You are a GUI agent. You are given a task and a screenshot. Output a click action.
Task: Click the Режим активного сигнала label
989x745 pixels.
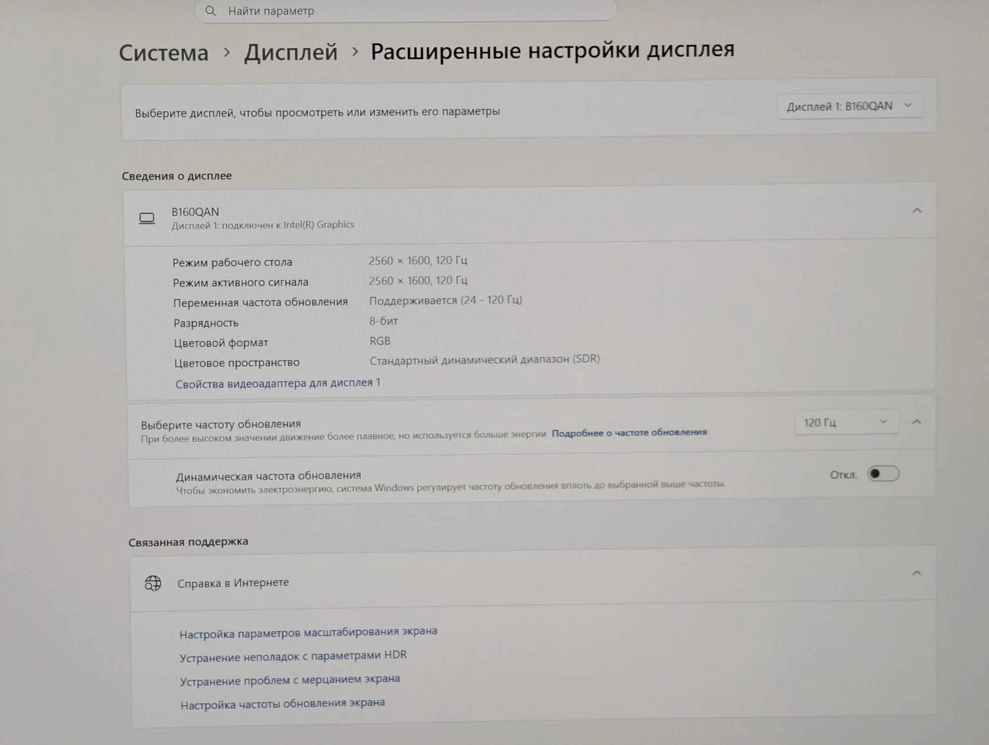click(240, 282)
